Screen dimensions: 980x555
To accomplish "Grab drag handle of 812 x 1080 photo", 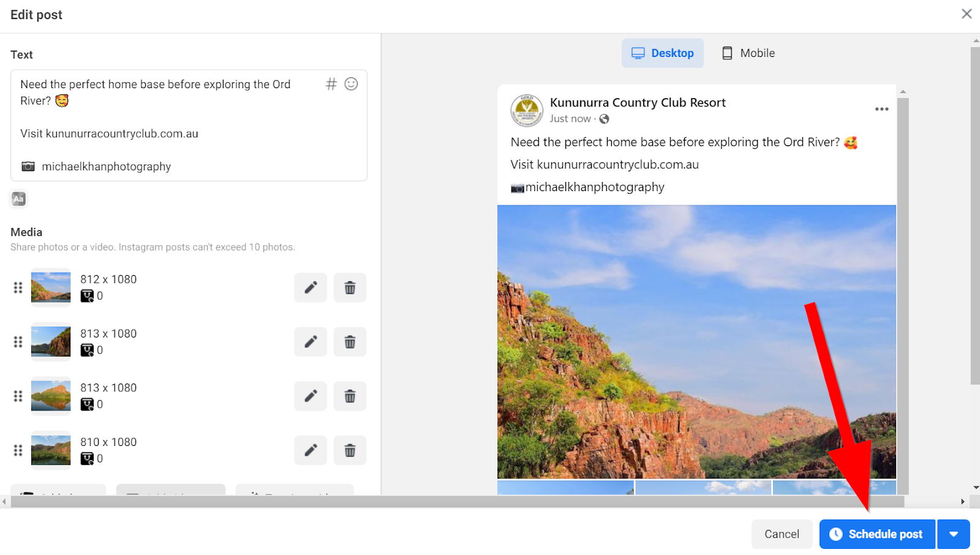I will [18, 287].
